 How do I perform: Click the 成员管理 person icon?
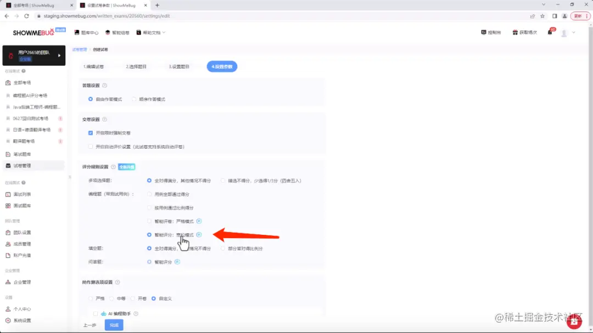8,244
